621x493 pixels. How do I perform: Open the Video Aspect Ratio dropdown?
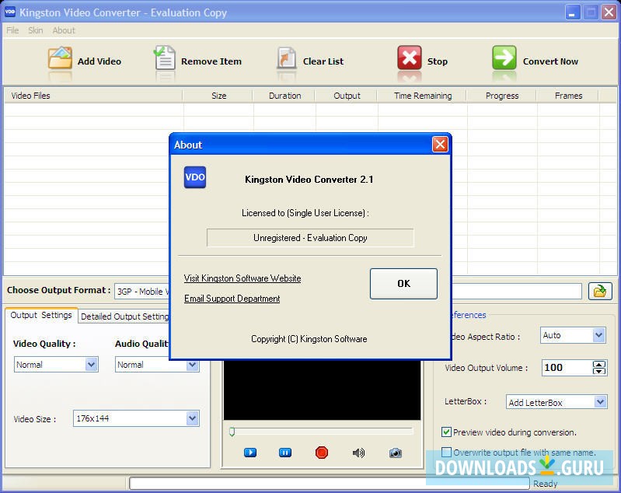click(598, 335)
